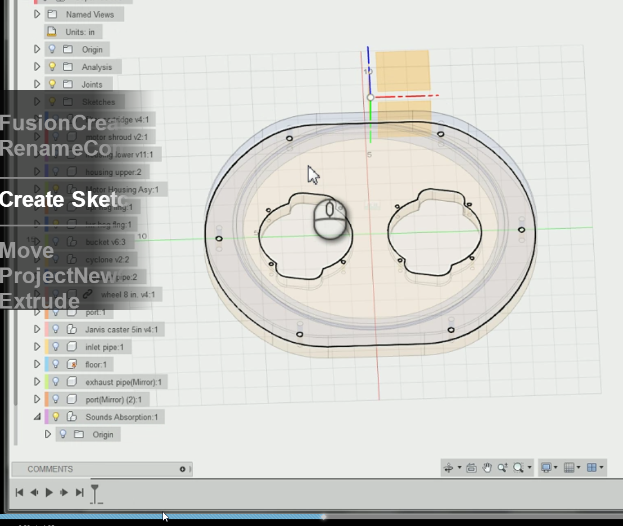
Task: Select the 'inlet pipe:1' label
Action: tap(105, 347)
